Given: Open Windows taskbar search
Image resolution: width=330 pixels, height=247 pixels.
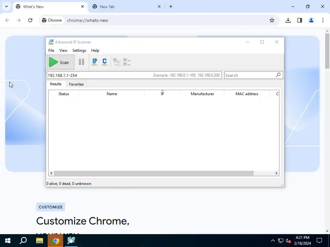Looking at the screenshot, I should point(23,241).
